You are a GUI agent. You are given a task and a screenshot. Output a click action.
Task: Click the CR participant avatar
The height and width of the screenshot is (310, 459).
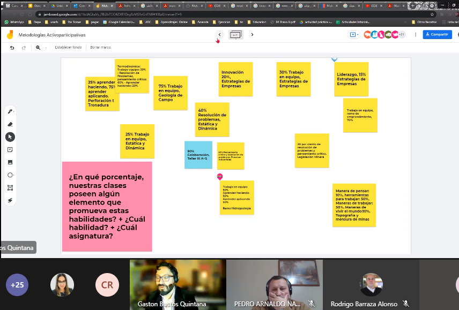click(x=107, y=285)
